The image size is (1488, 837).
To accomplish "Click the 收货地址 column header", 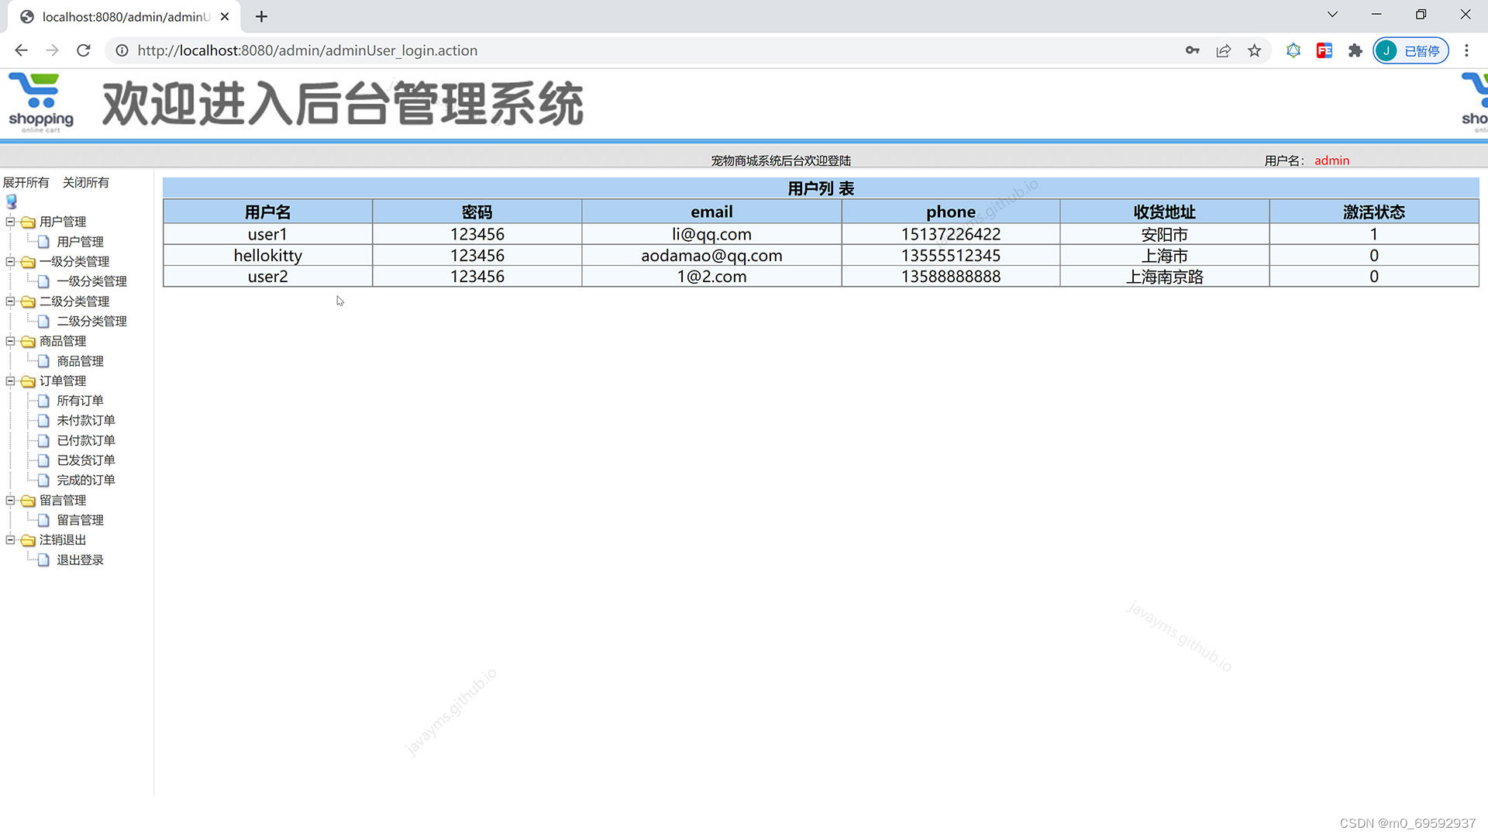I will coord(1164,212).
